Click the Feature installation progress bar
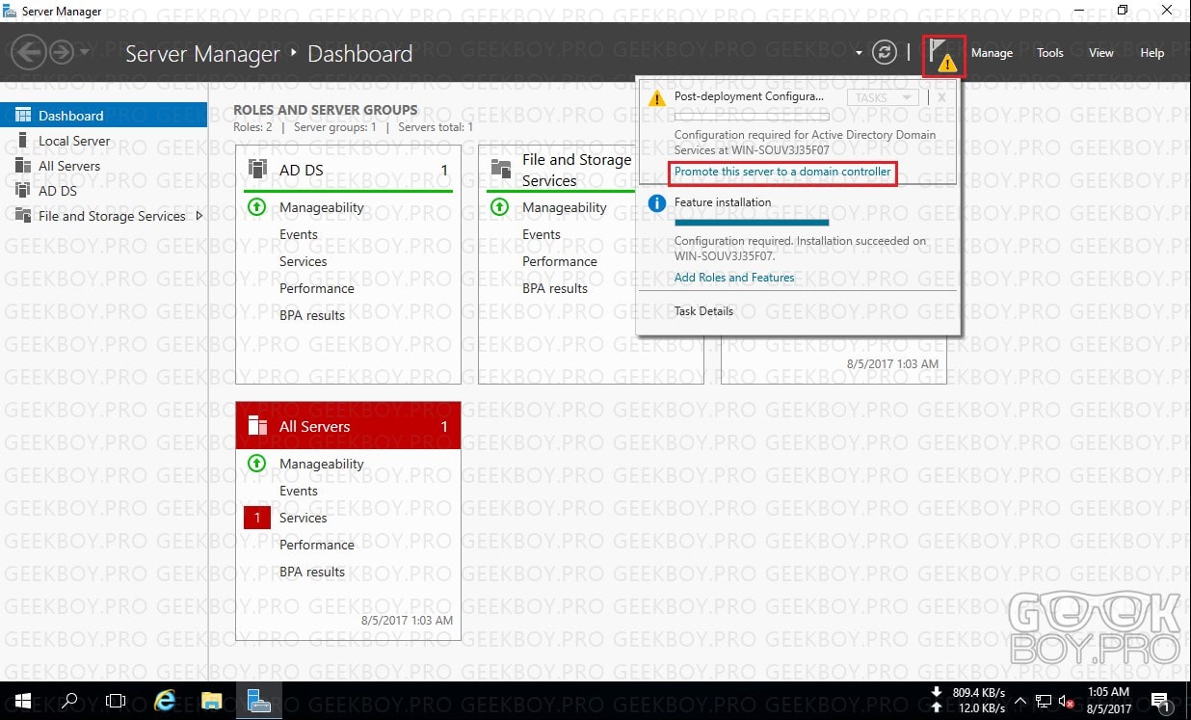1191x720 pixels. (752, 224)
